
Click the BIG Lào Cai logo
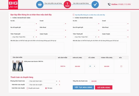pyautogui.click(x=13, y=5)
